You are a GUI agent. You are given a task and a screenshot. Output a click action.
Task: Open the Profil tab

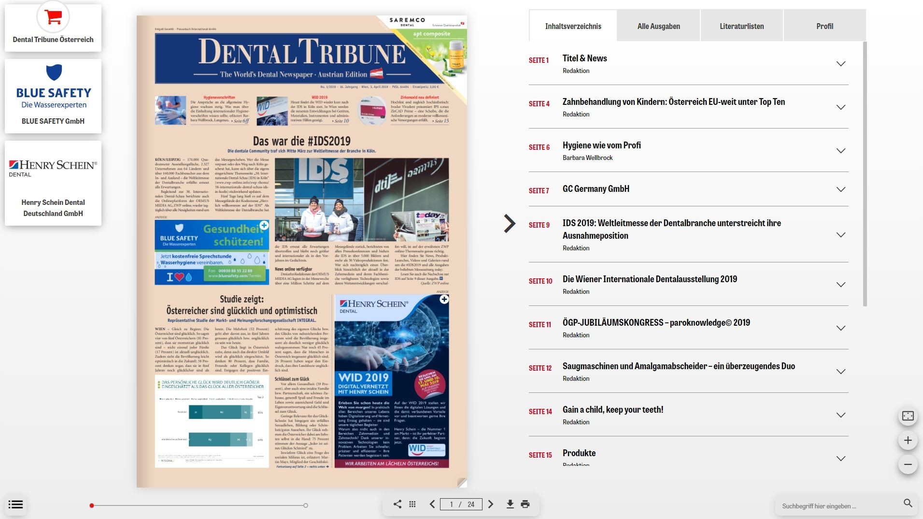[825, 26]
